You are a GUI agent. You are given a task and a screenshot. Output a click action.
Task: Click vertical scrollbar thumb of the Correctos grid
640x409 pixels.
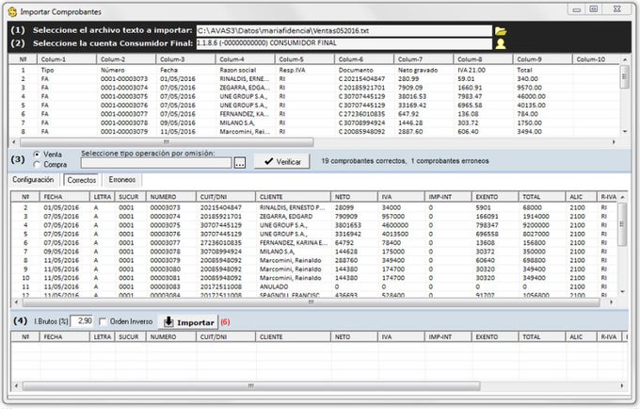point(622,224)
